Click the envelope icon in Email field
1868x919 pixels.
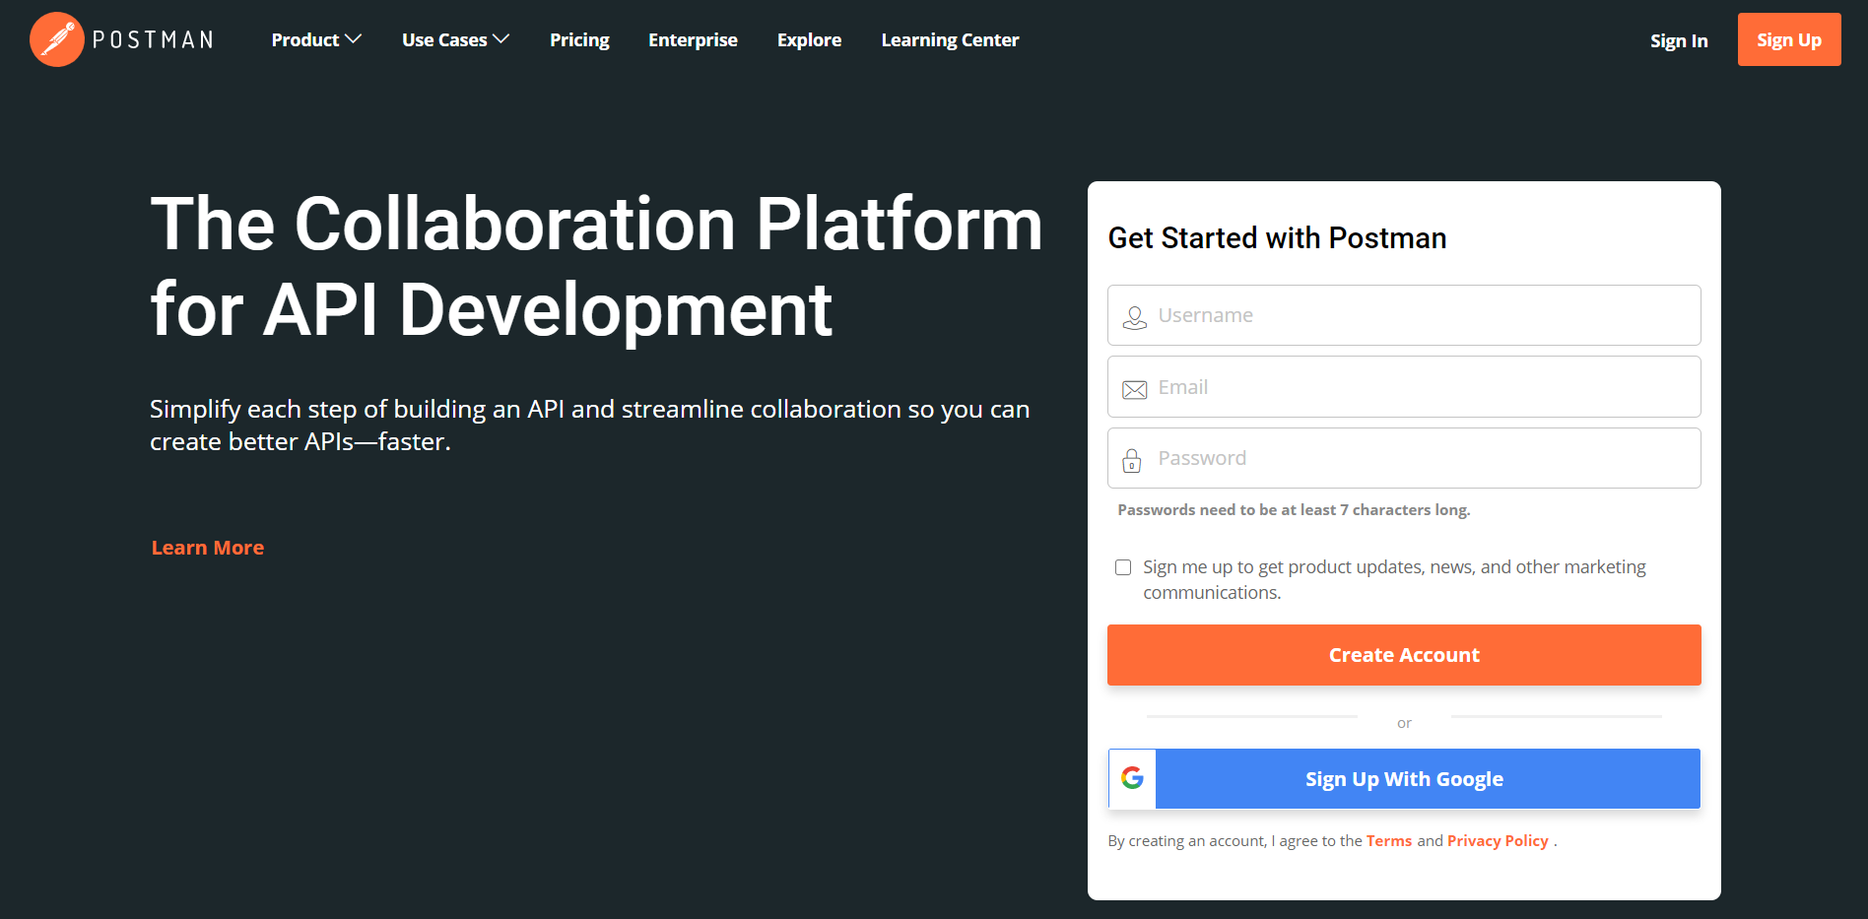(x=1134, y=389)
